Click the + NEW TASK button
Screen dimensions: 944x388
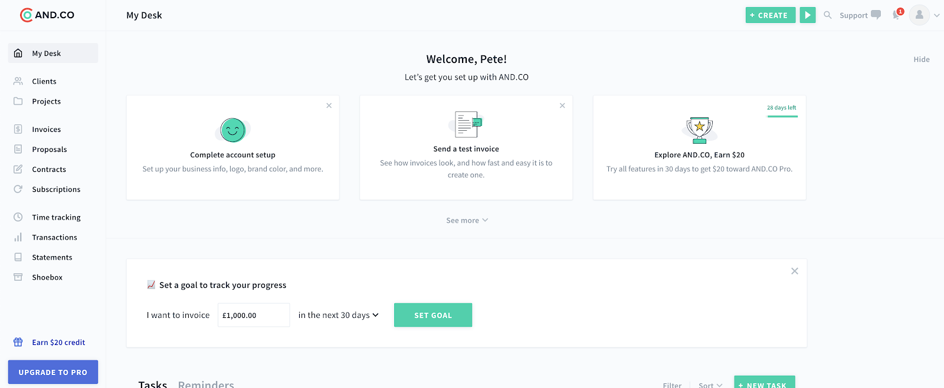click(765, 383)
